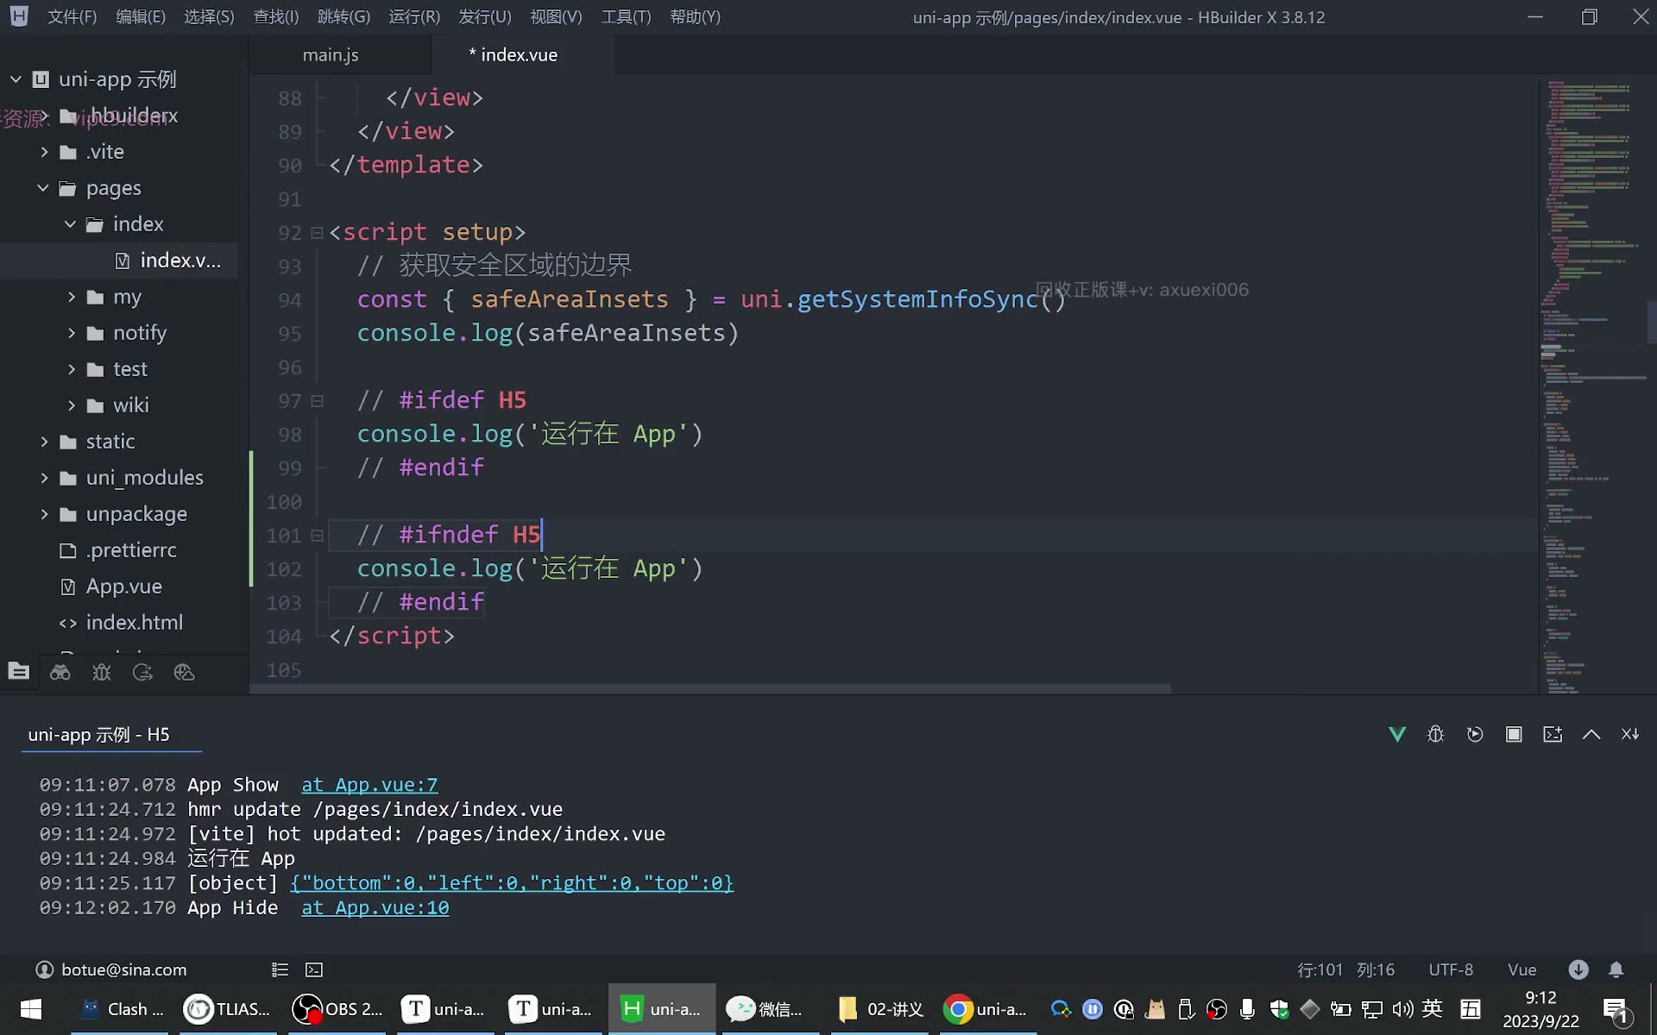1657x1035 pixels.
Task: Click the green V icon in console toolbar
Action: [x=1397, y=734]
